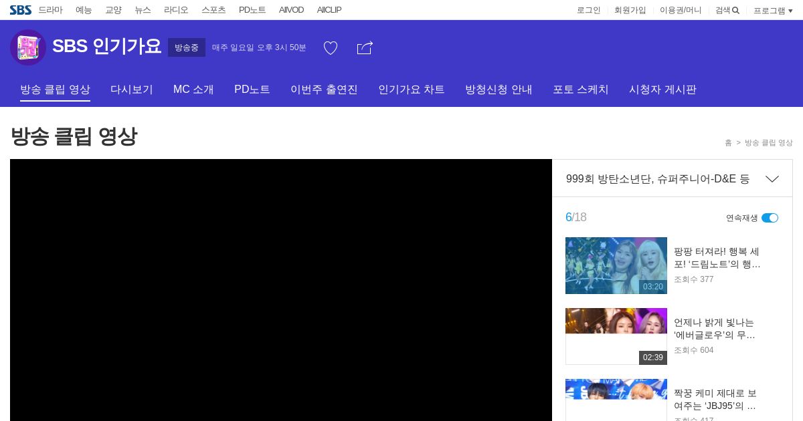Click the 이용권/머니 link

click(681, 10)
